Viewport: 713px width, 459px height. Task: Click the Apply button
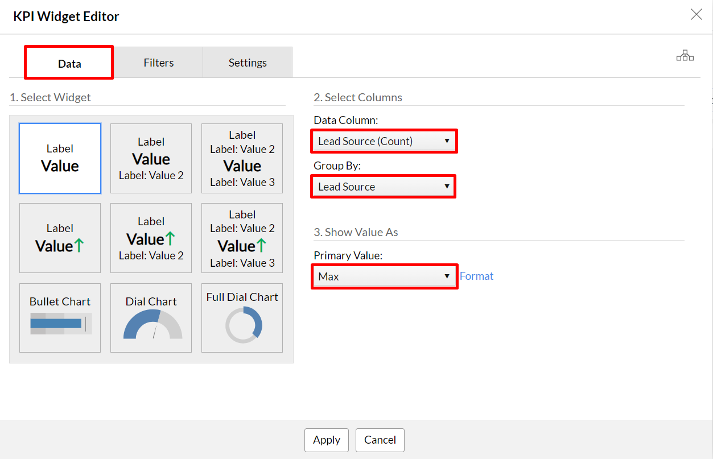click(327, 440)
